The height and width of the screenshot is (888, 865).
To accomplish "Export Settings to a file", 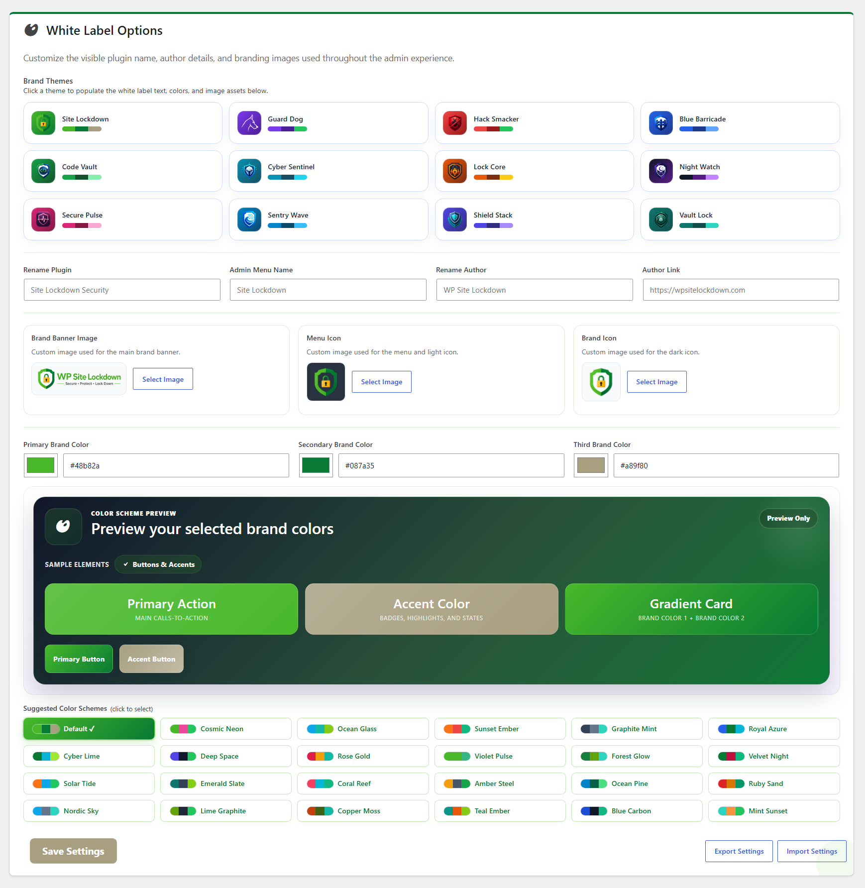I will pyautogui.click(x=739, y=851).
